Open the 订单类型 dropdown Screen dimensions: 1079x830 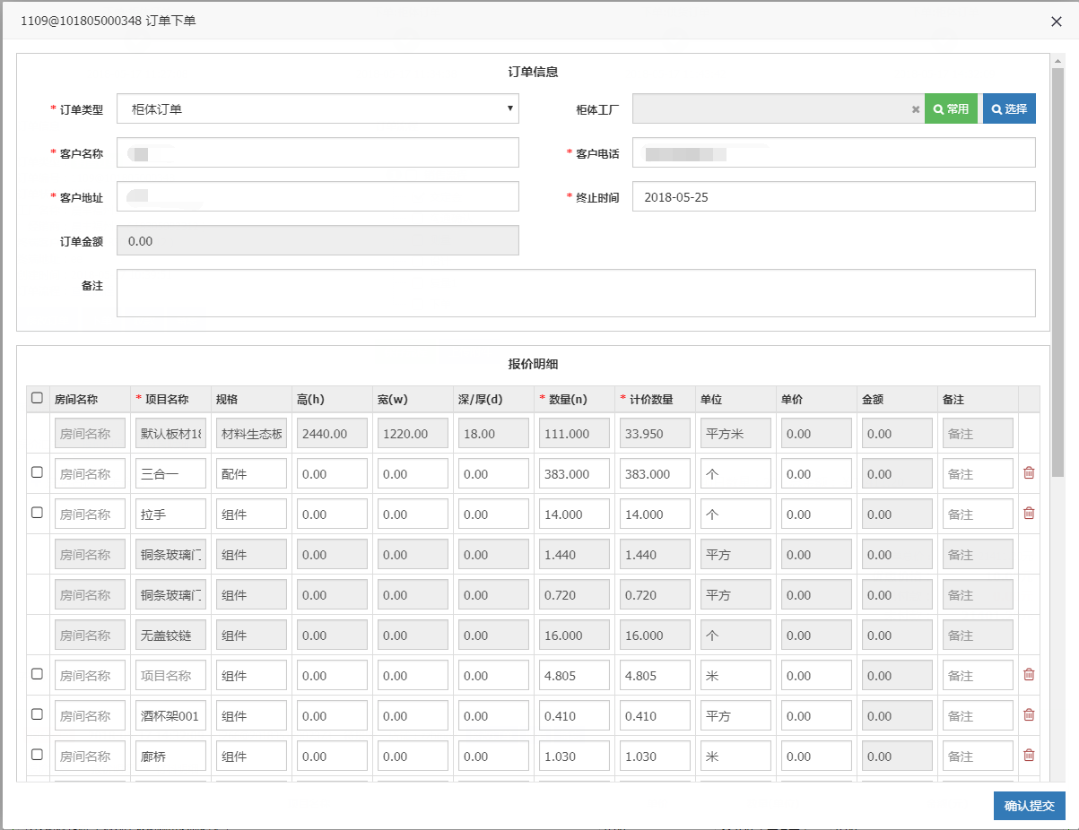pyautogui.click(x=318, y=108)
